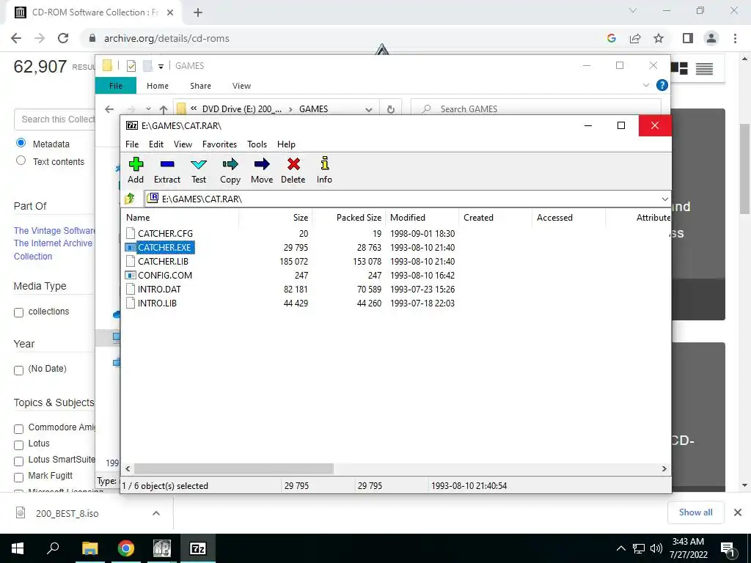751x563 pixels.
Task: Bookmark this page with the star
Action: click(x=659, y=38)
